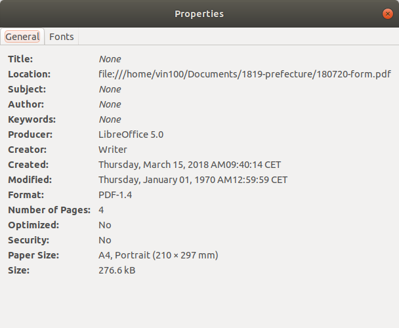The width and height of the screenshot is (399, 328).
Task: Click the Modified date value
Action: click(192, 180)
